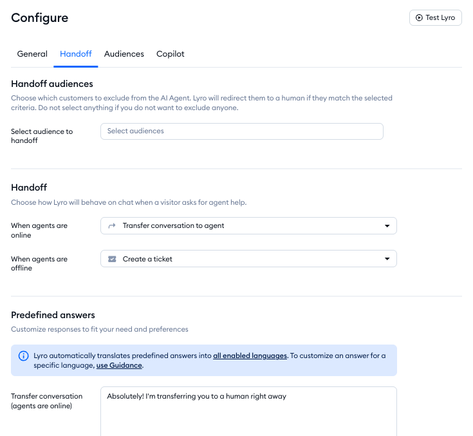Click the 'Select audiences' input field
The width and height of the screenshot is (473, 436).
click(x=241, y=131)
